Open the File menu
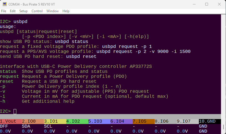Viewport: 226px width, 134px height. (x=4, y=11)
